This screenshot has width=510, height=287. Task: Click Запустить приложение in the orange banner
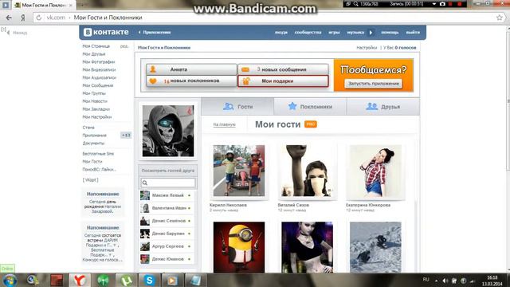point(374,84)
